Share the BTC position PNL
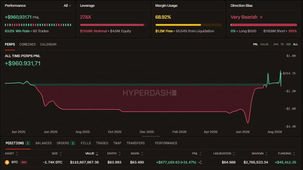 [200, 162]
